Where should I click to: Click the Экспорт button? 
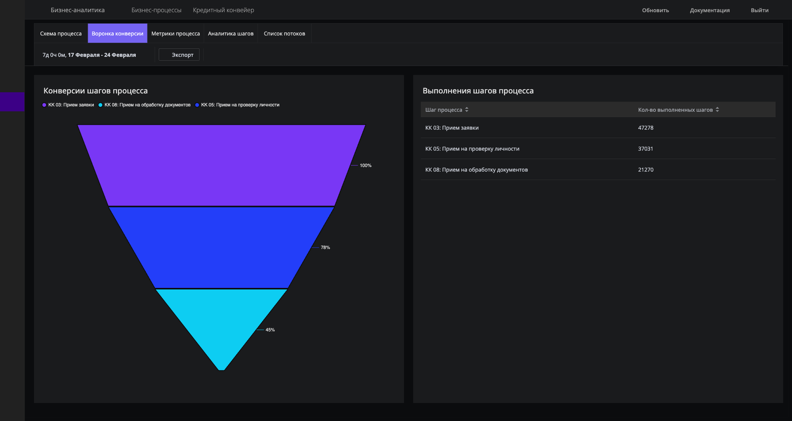[179, 55]
